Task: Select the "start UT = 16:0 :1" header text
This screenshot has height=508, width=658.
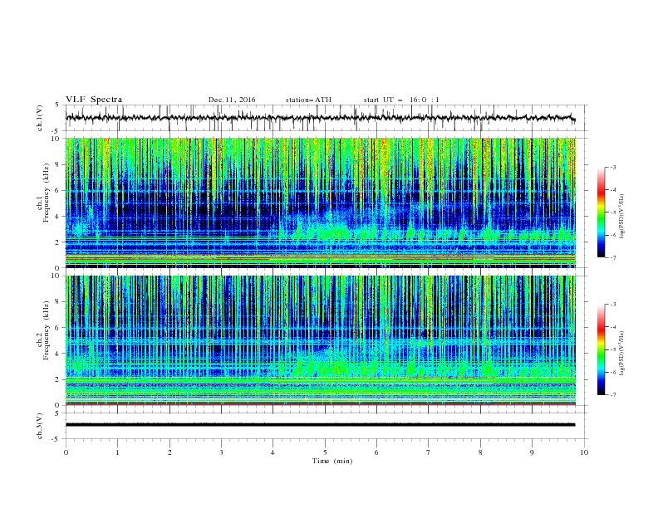Action: point(401,100)
